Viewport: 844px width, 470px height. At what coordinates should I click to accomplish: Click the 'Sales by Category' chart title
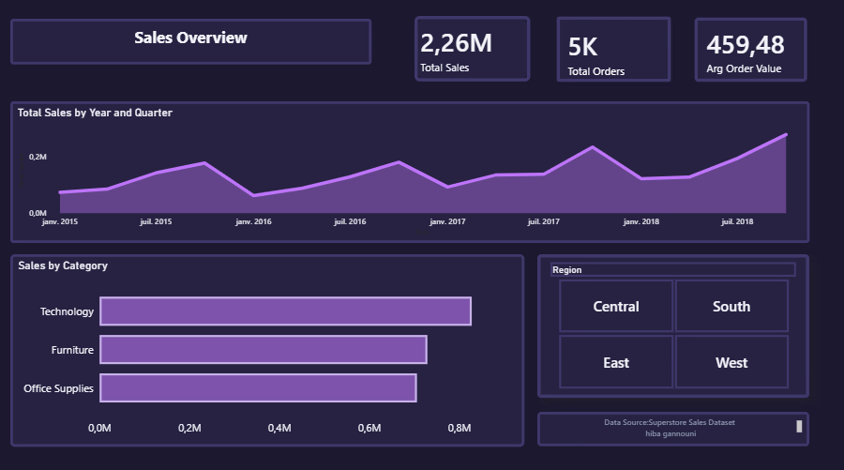(x=63, y=265)
